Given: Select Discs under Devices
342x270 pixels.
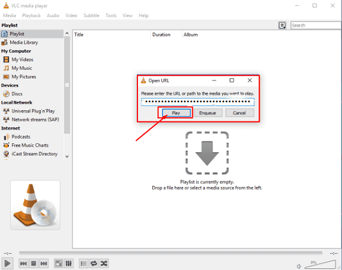Looking at the screenshot, I should tap(17, 94).
